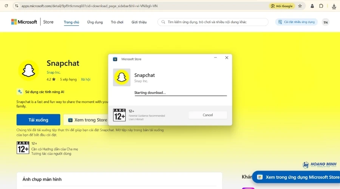Click the Cài đặt nhiều ứng dụng button
The width and height of the screenshot is (340, 189).
(297, 22)
